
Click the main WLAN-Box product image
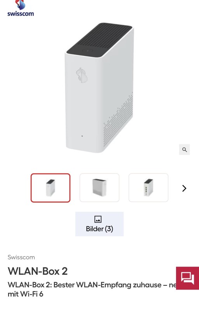point(99,88)
